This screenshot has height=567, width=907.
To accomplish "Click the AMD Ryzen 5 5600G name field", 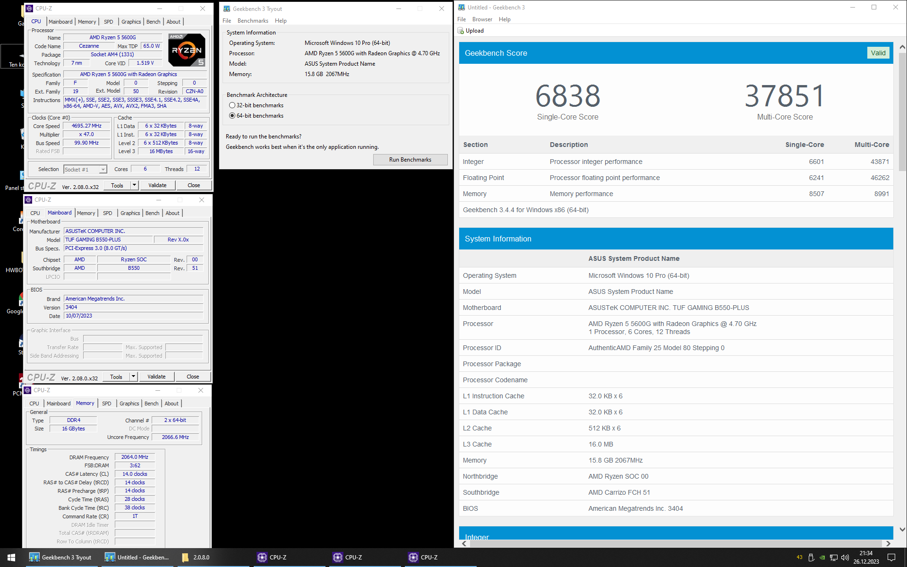I will pyautogui.click(x=113, y=37).
